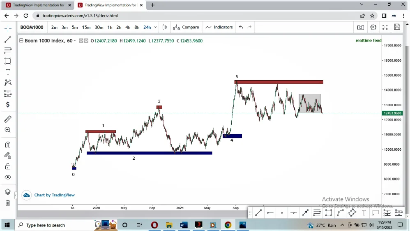Collapse the Boom 1000 Index legend
The image size is (410, 231).
click(21, 41)
